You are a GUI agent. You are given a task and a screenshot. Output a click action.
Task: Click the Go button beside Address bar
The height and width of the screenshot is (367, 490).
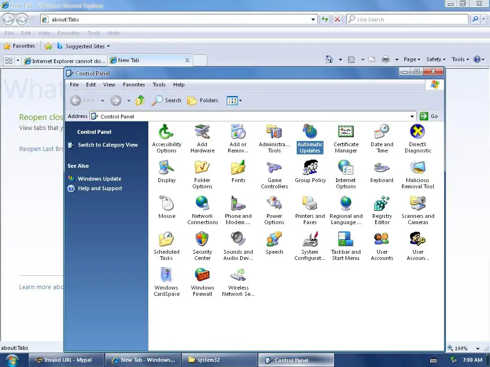point(429,116)
